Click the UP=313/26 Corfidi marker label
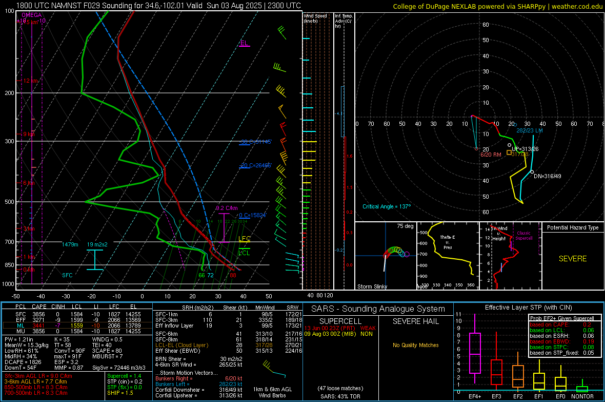The image size is (605, 402). pyautogui.click(x=525, y=149)
